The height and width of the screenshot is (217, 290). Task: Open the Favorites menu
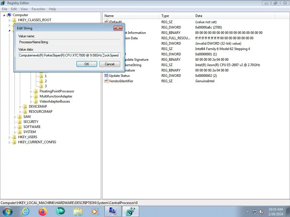(38, 9)
